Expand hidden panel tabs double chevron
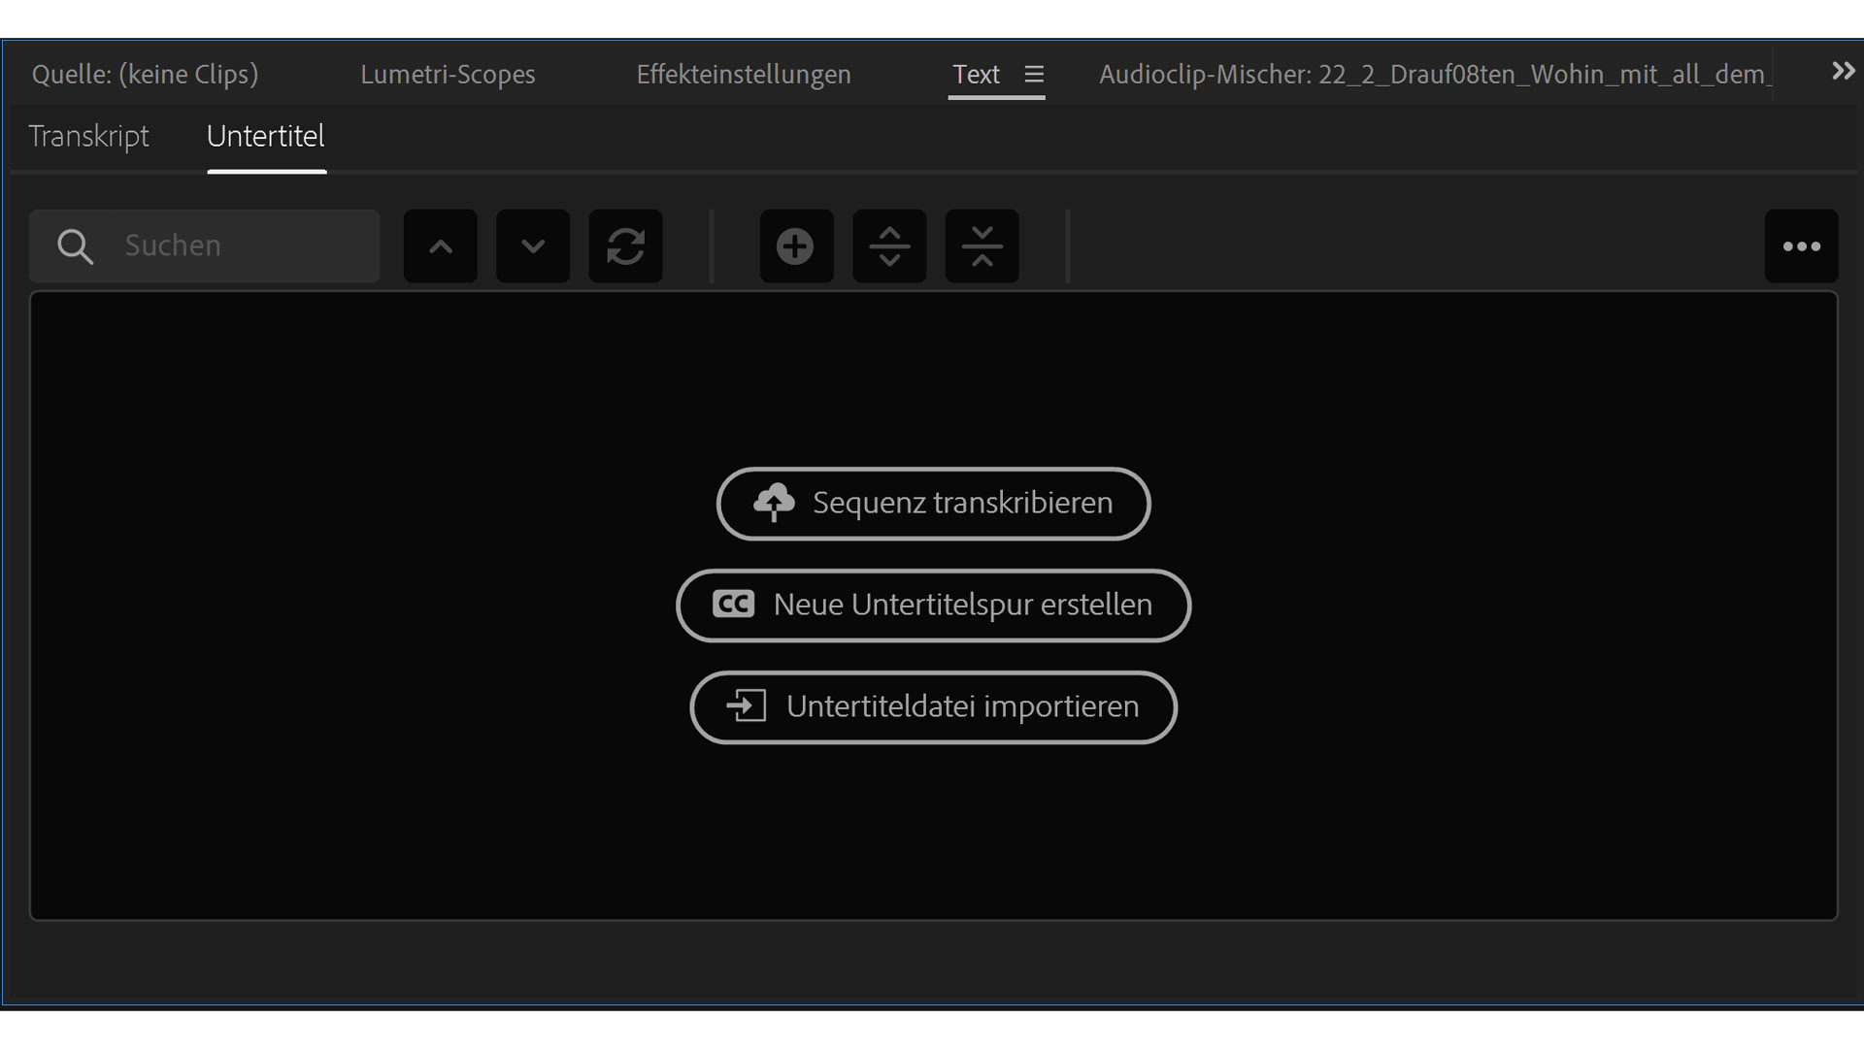1864x1049 pixels. (x=1843, y=72)
